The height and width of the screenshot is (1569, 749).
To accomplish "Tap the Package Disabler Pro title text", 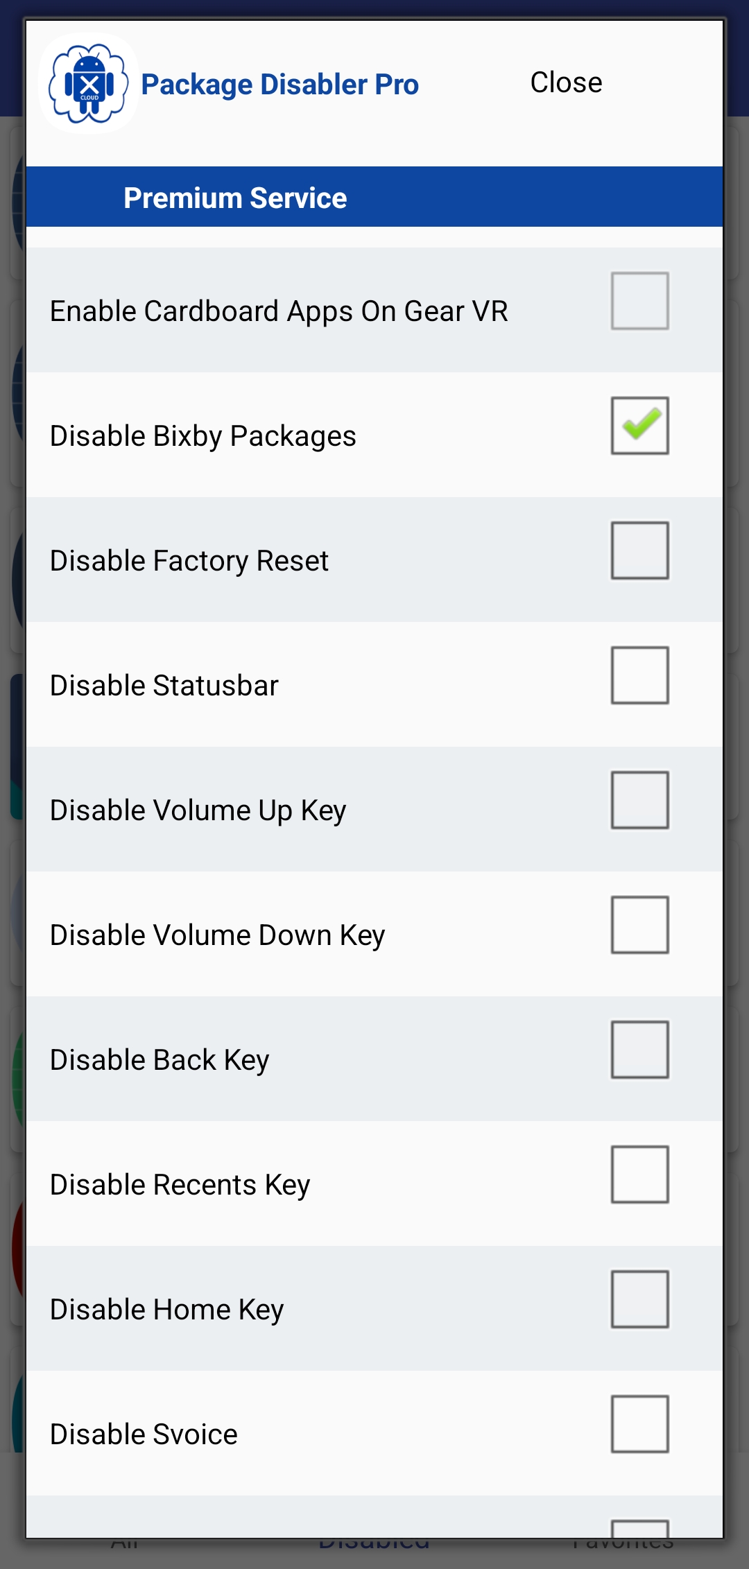I will [x=279, y=85].
